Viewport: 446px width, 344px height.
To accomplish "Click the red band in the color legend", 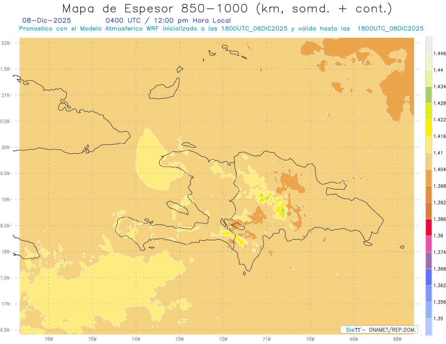I will pyautogui.click(x=429, y=227).
